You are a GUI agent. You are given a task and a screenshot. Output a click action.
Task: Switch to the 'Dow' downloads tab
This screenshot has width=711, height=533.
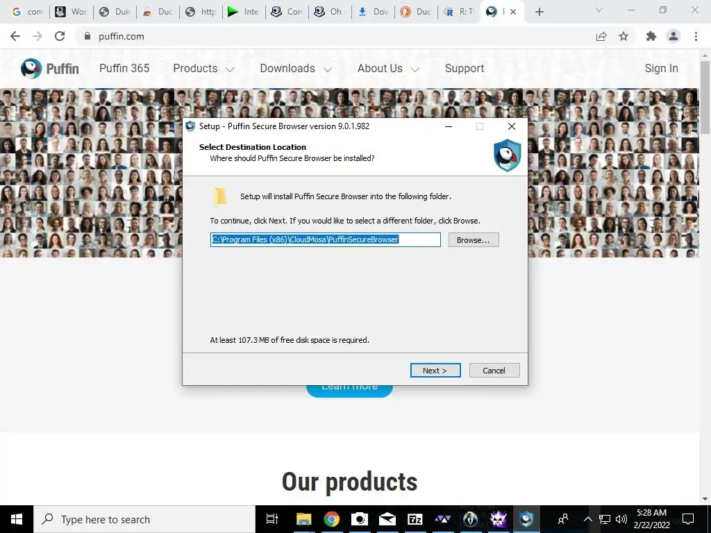[373, 12]
